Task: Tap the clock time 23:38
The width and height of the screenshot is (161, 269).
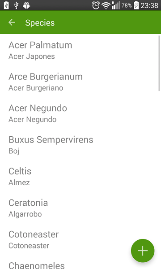Action: (x=149, y=5)
